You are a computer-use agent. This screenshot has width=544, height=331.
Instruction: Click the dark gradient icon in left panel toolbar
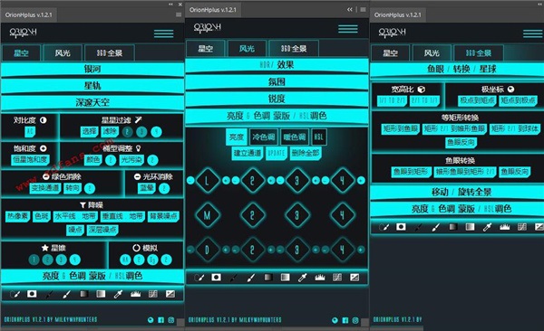[84, 294]
